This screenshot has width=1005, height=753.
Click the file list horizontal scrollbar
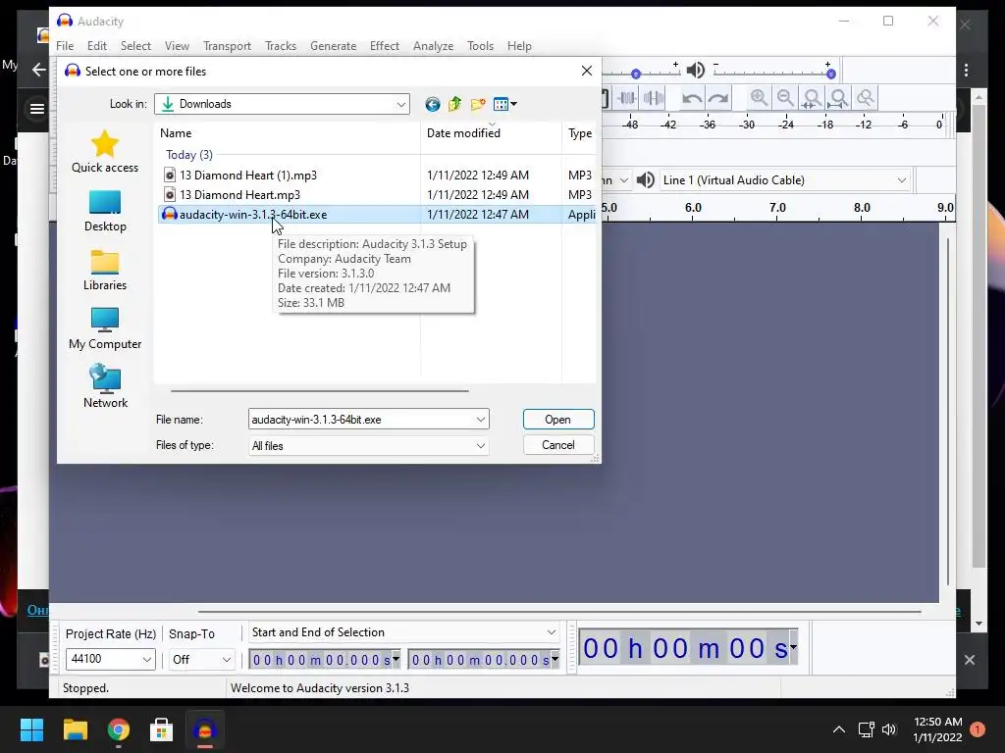click(x=319, y=390)
